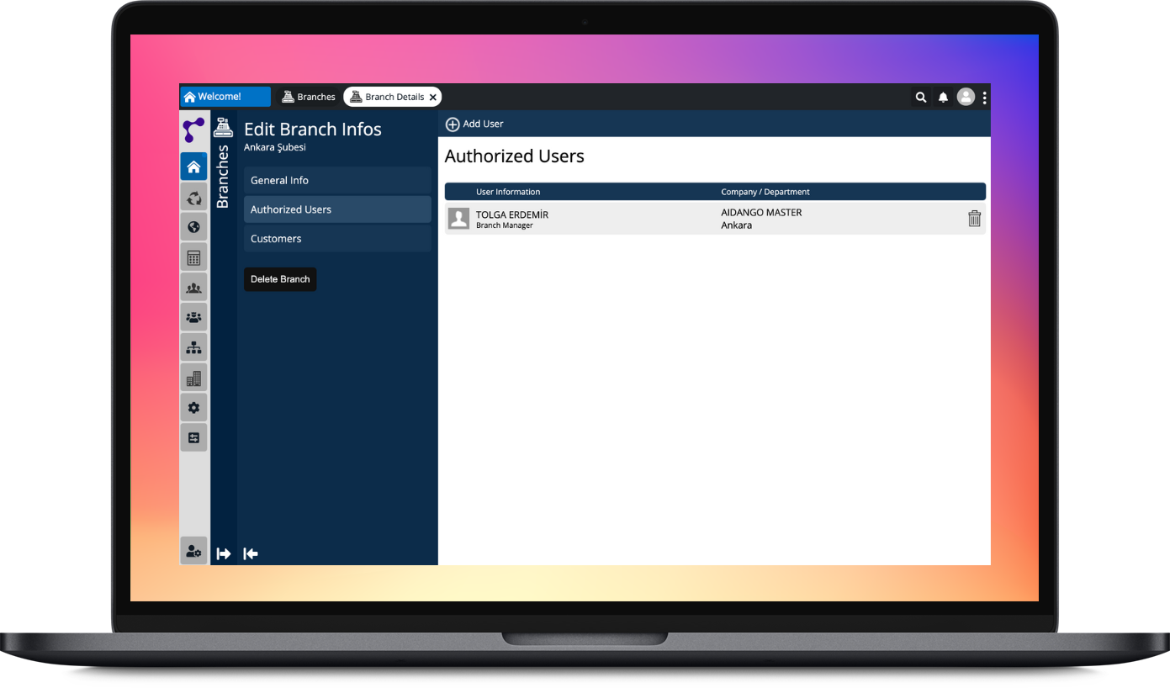Viewport: 1170px width, 688px height.
Task: Select the General Info menu item
Action: coord(337,180)
